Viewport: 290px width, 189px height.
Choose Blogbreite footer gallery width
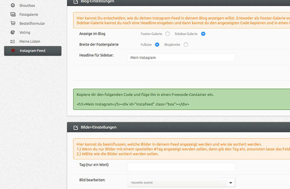(186, 45)
